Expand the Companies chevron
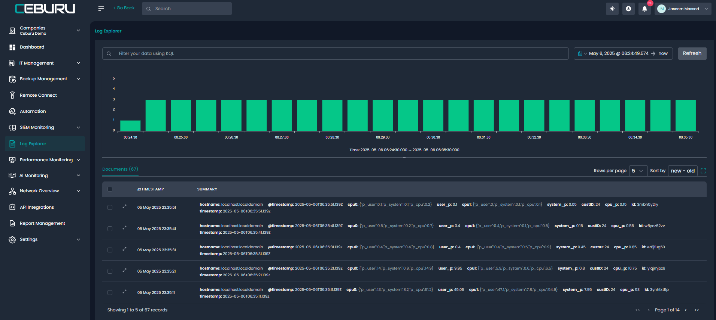This screenshot has width=716, height=320. click(78, 31)
